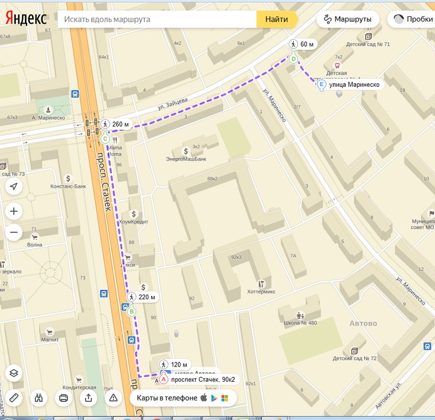The height and width of the screenshot is (420, 435).
Task: Zoom out with the minus button
Action: [x=14, y=232]
